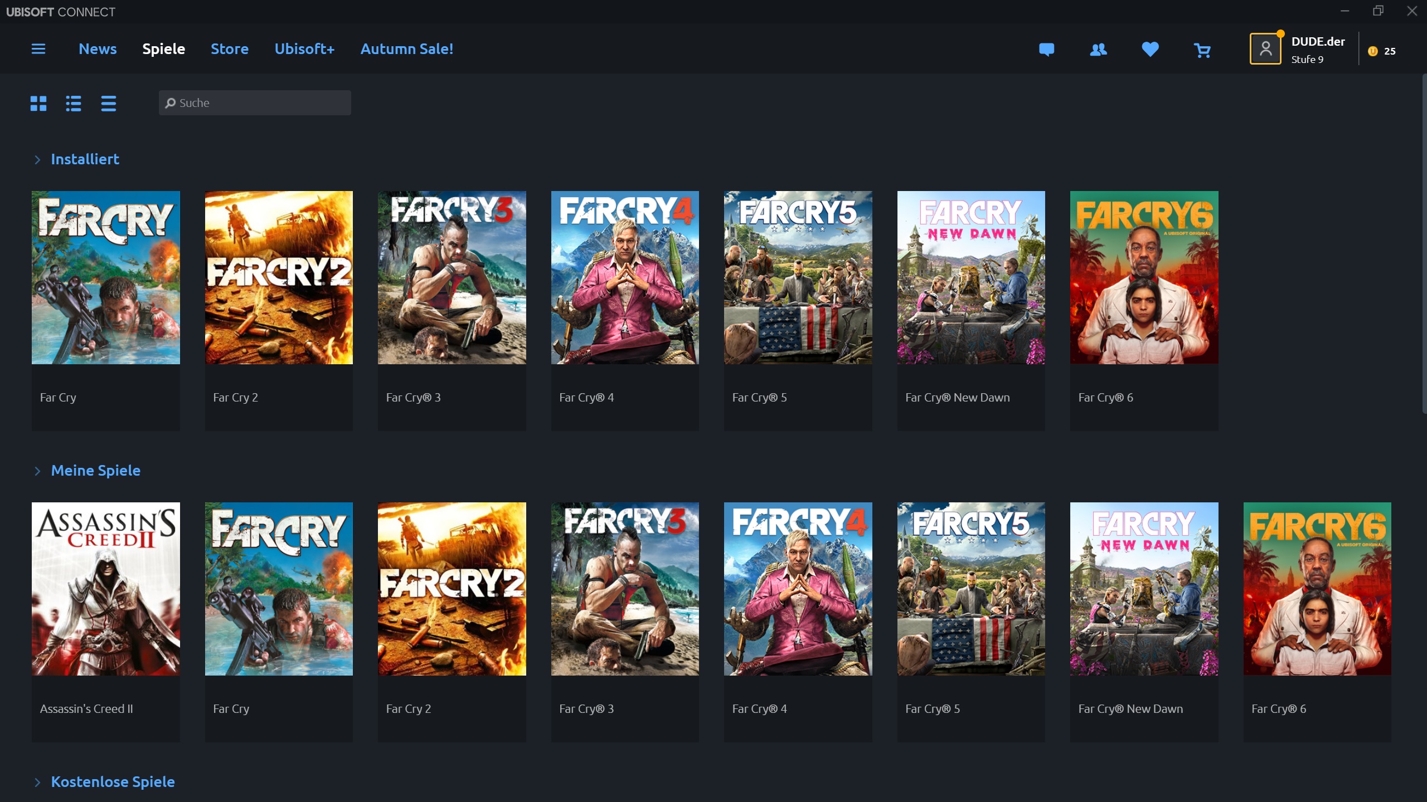
Task: Open the friends list icon
Action: pos(1098,50)
